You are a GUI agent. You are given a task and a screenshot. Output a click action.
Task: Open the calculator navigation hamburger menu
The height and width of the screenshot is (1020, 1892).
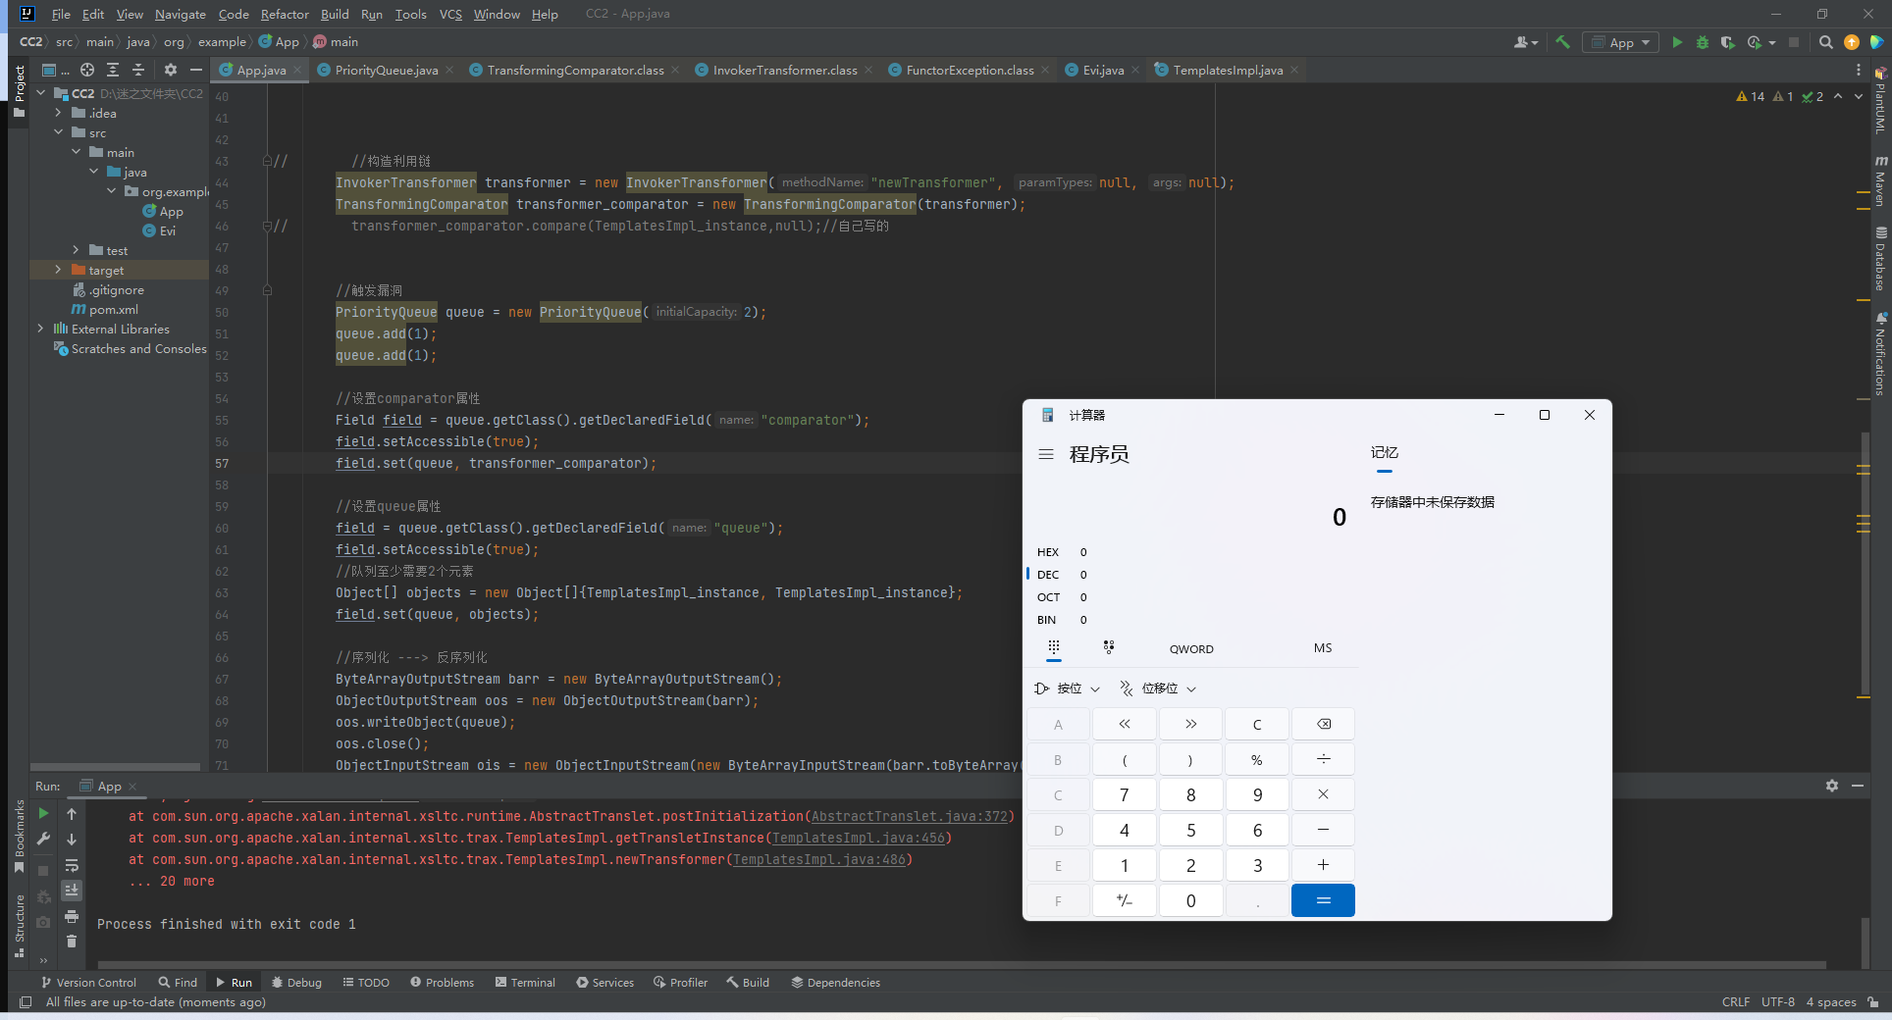tap(1046, 454)
